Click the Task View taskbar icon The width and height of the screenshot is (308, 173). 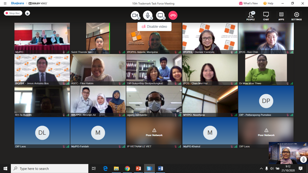coord(94,169)
